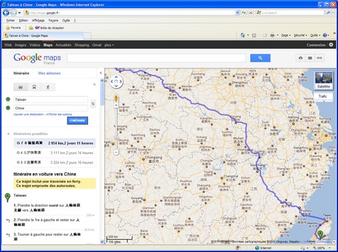Click green marker A on map
Image resolution: width=338 pixels, height=252 pixels.
click(320, 234)
